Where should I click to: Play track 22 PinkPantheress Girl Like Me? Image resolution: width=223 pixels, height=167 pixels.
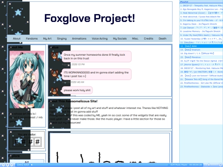tap(201, 83)
